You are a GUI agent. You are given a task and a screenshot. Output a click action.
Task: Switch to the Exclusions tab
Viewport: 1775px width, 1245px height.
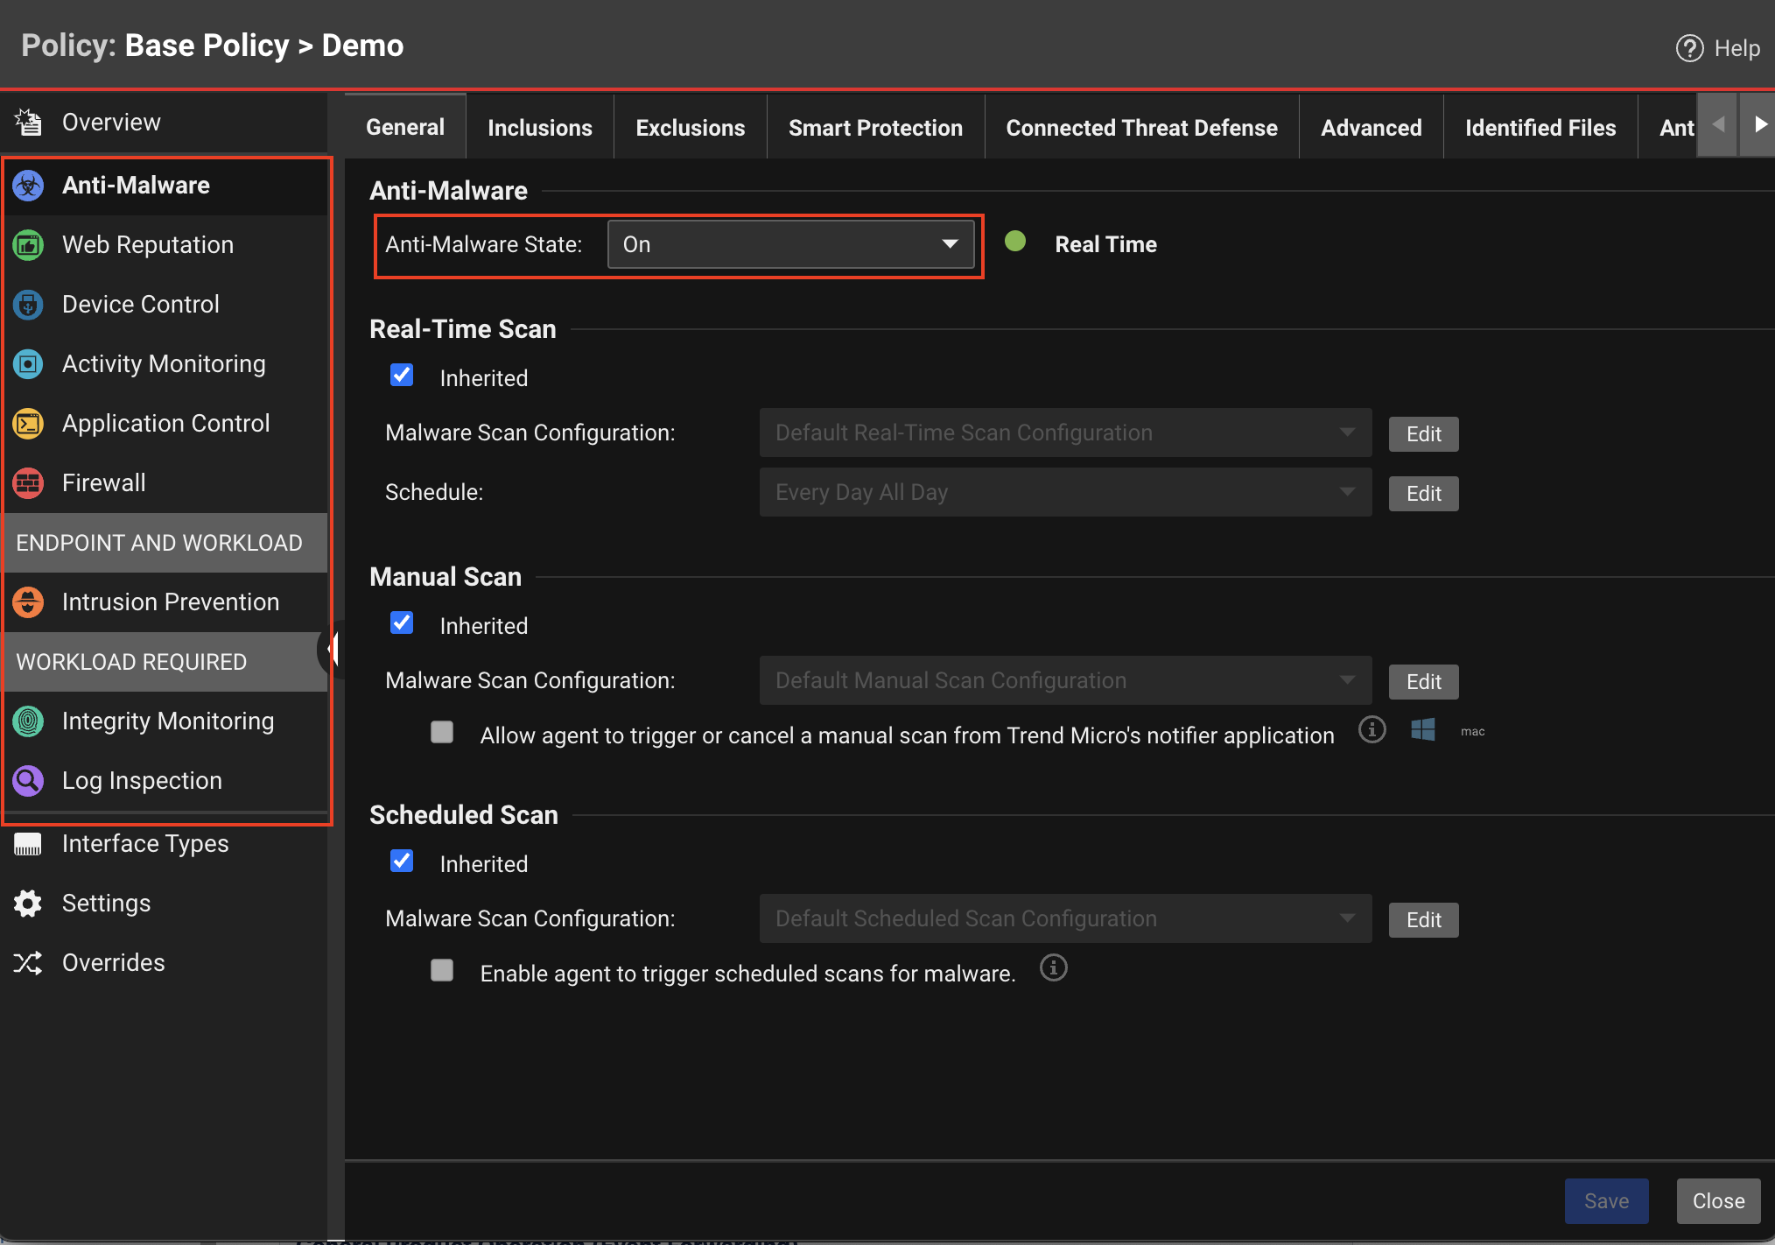click(690, 128)
